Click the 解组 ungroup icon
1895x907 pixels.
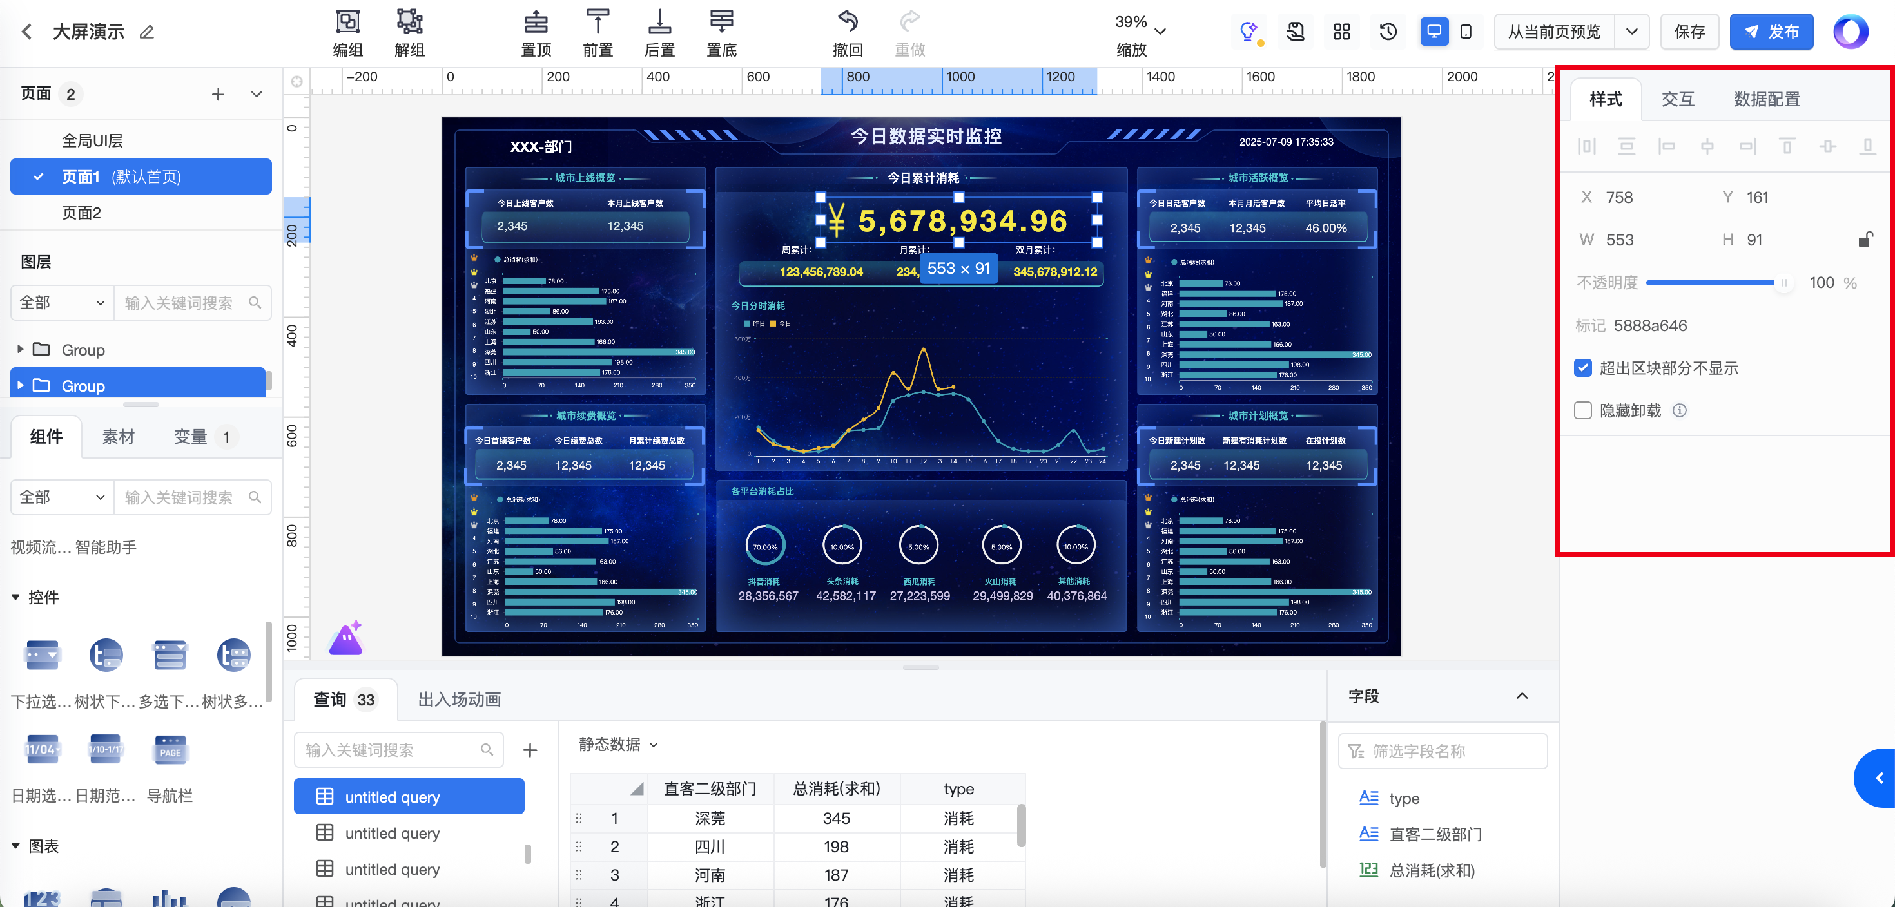409,22
